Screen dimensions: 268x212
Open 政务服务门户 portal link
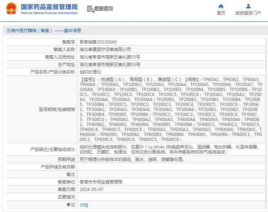(248, 13)
